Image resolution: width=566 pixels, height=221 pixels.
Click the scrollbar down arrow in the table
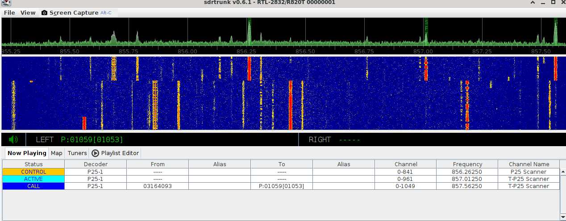pos(563,218)
